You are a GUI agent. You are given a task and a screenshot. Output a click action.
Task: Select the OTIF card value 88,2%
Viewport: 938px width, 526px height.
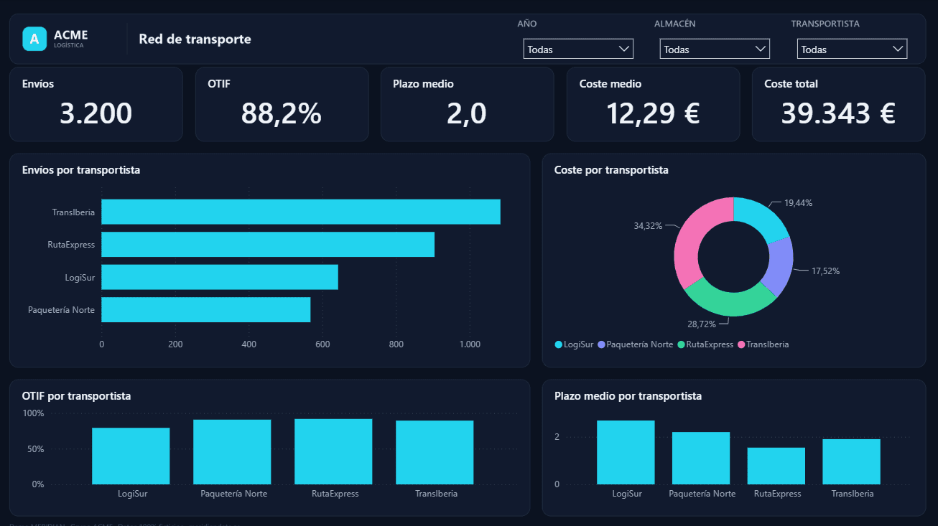click(x=282, y=113)
